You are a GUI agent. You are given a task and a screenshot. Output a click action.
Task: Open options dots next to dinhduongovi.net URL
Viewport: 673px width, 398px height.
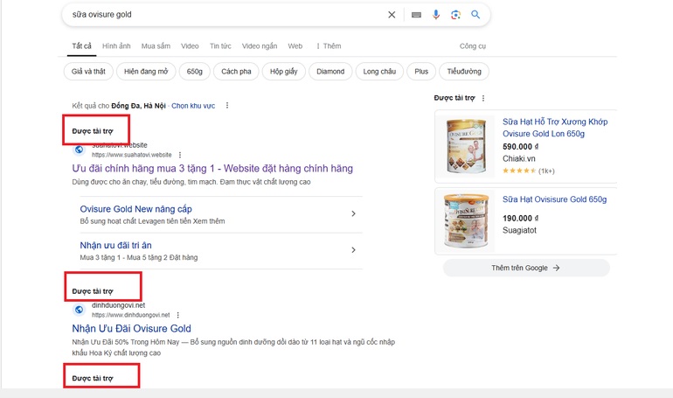pyautogui.click(x=177, y=315)
